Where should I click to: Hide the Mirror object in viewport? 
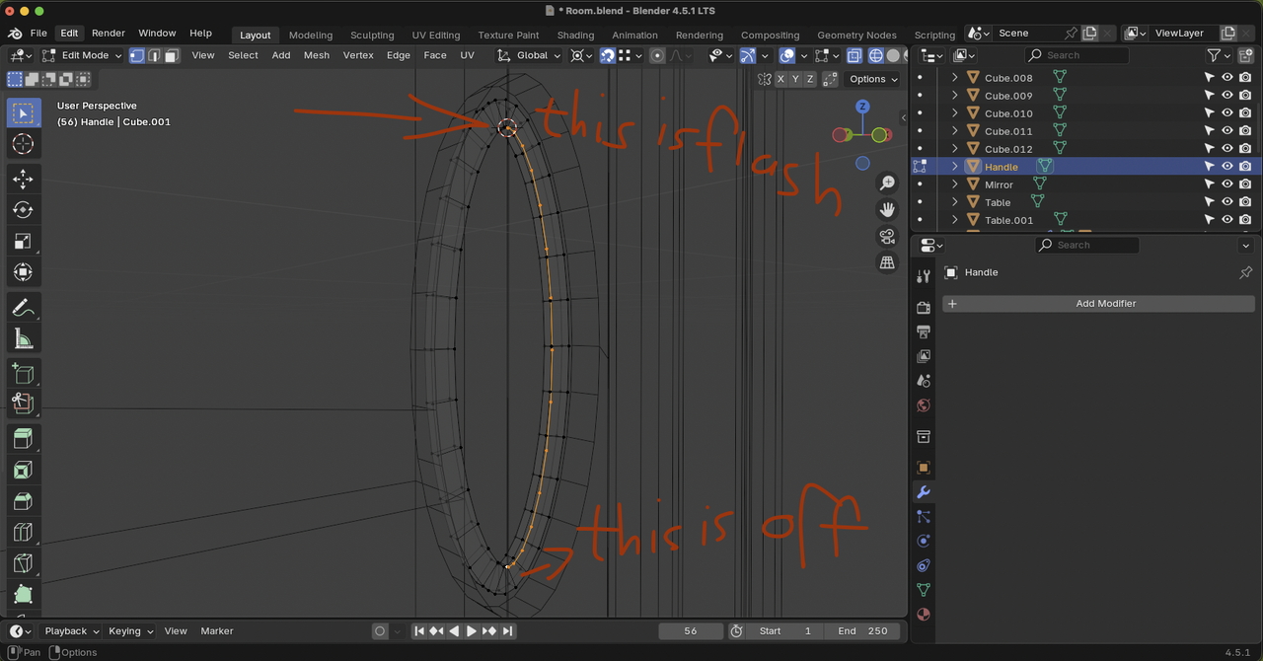click(1227, 184)
